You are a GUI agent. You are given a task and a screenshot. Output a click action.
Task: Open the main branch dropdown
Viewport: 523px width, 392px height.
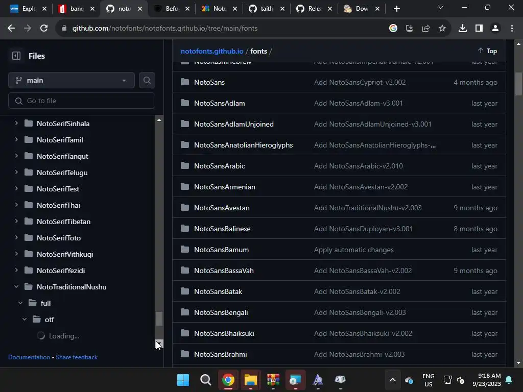point(72,80)
